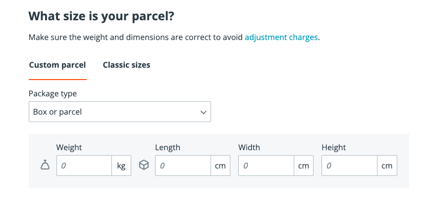Click the Width field label

point(249,147)
